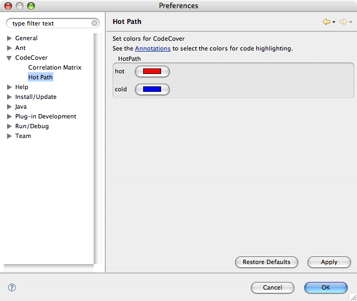Expand the Install/Update tree node
357x301 pixels.
9,97
